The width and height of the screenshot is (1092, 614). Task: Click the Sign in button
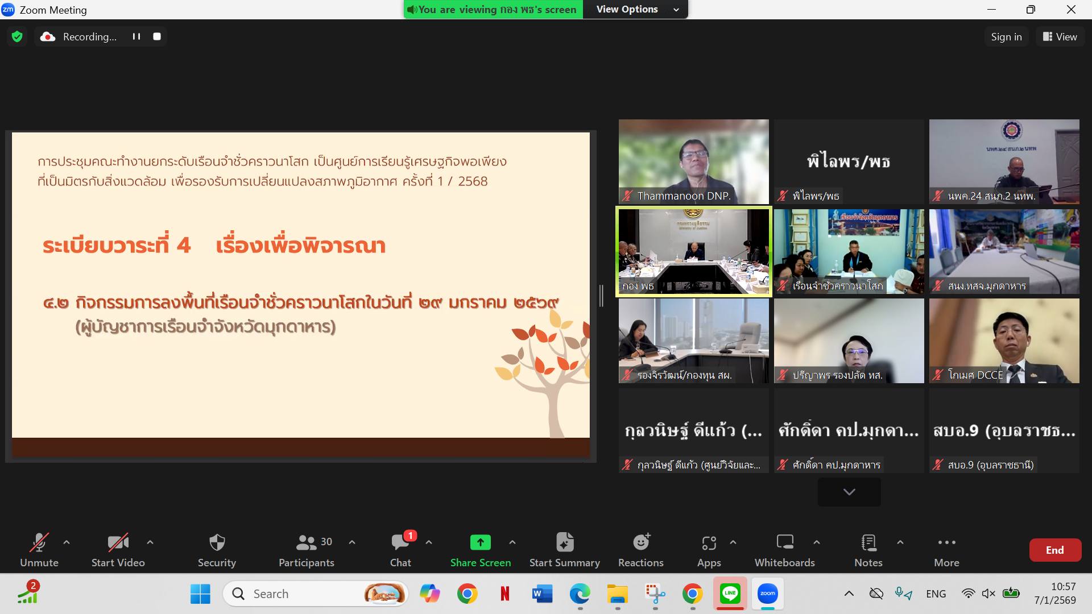tap(1006, 37)
